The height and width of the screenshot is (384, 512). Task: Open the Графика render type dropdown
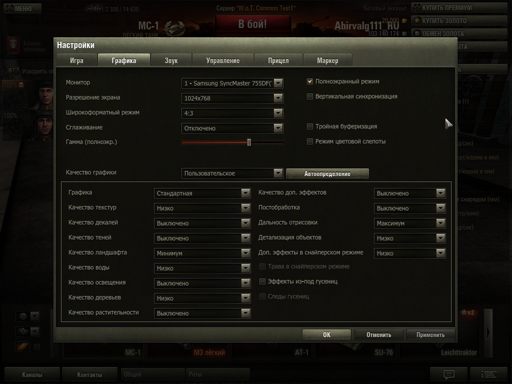(202, 193)
